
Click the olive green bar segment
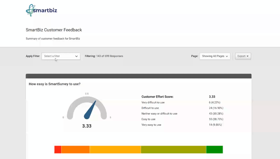tap(173, 149)
